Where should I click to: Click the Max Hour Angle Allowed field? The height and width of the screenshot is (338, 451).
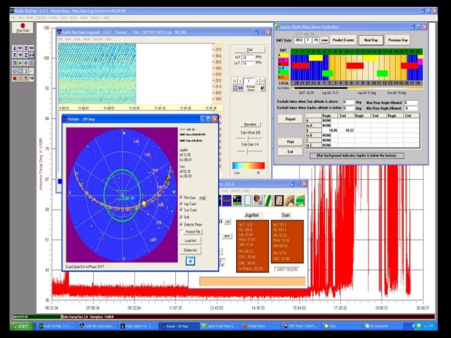(411, 103)
